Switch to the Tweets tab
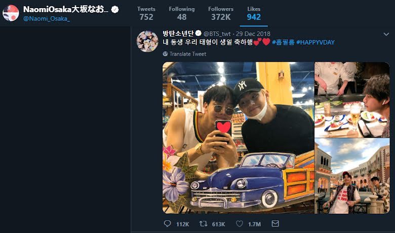The width and height of the screenshot is (395, 233). pos(146,13)
